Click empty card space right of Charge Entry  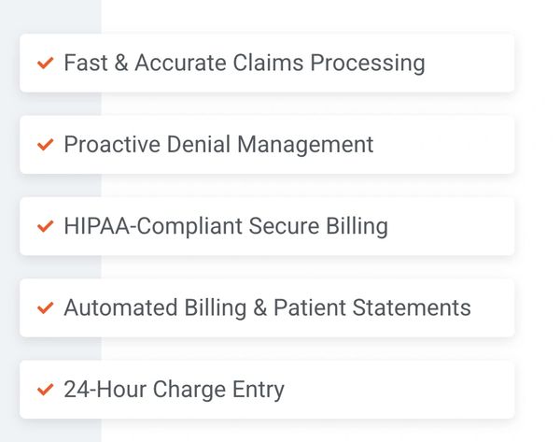[401, 390]
